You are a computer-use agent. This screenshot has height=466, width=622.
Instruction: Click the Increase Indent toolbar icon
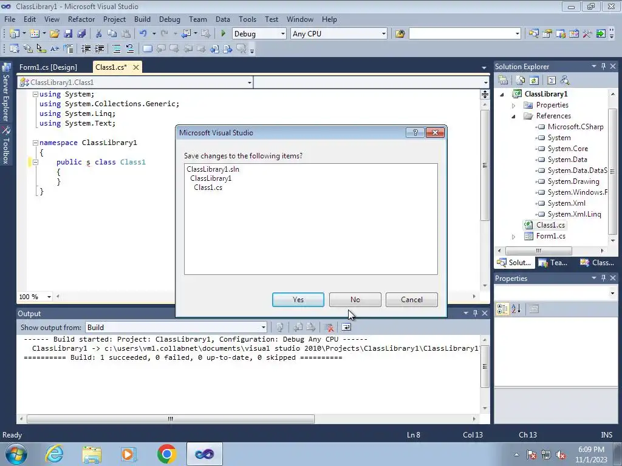[x=99, y=49]
